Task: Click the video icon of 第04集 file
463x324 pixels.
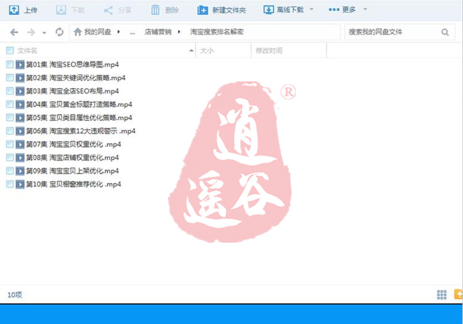Action: tap(20, 105)
